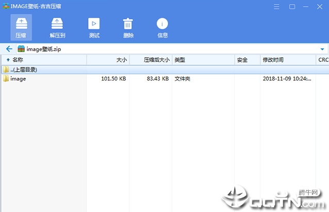Click the folder icon beside 上层目录
The image size is (329, 212).
click(x=6, y=70)
